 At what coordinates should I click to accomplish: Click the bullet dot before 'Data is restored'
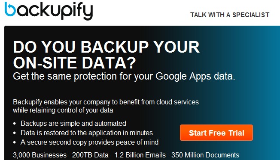coord(15,133)
